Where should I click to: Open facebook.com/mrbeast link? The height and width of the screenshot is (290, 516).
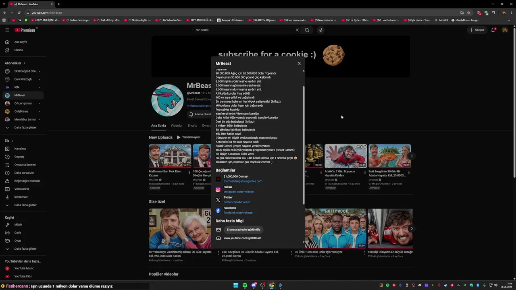tap(239, 213)
